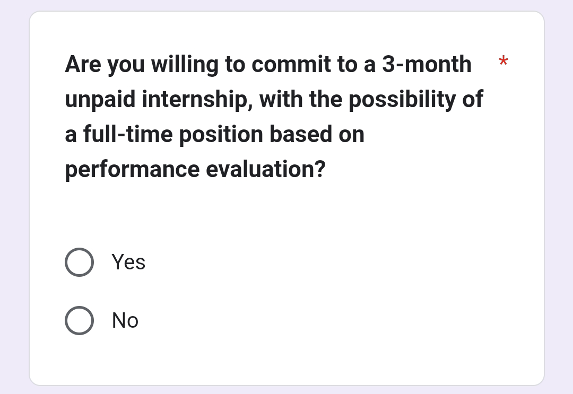Image resolution: width=573 pixels, height=394 pixels.
Task: Select the Yes radio button
Action: click(x=80, y=262)
